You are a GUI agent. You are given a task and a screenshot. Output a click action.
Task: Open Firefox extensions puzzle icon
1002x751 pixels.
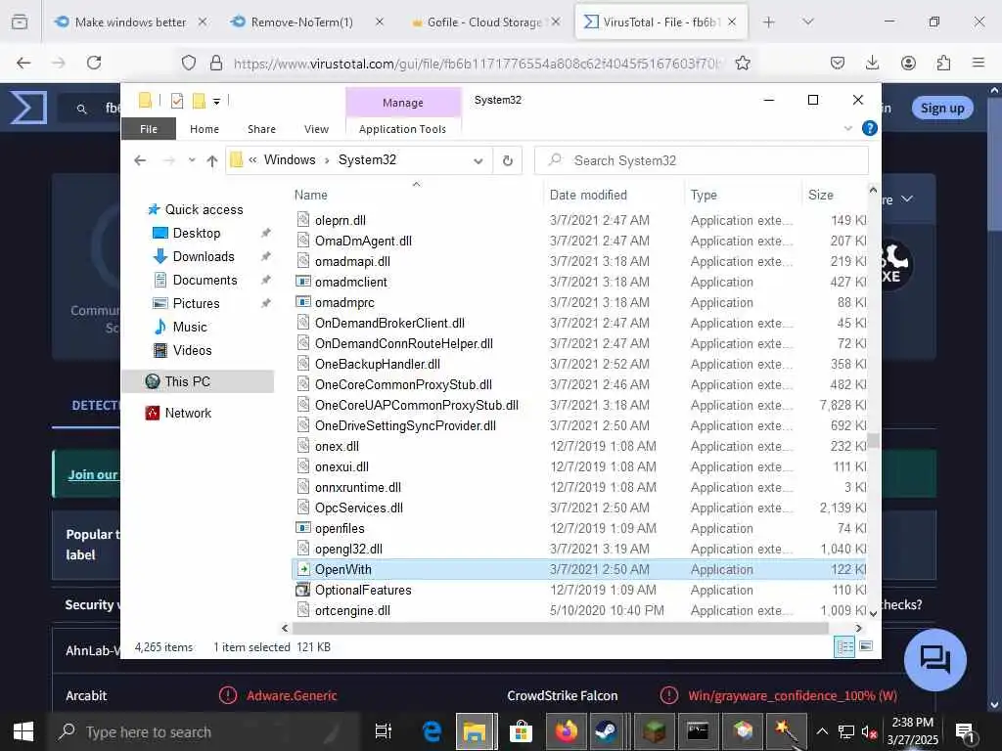[x=943, y=63]
